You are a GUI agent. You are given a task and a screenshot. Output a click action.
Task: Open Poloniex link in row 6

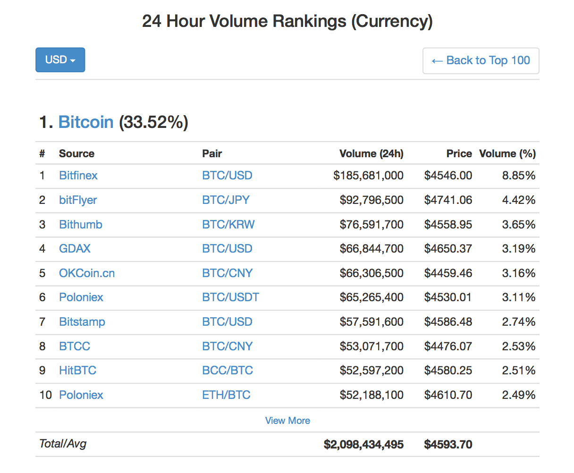click(81, 297)
